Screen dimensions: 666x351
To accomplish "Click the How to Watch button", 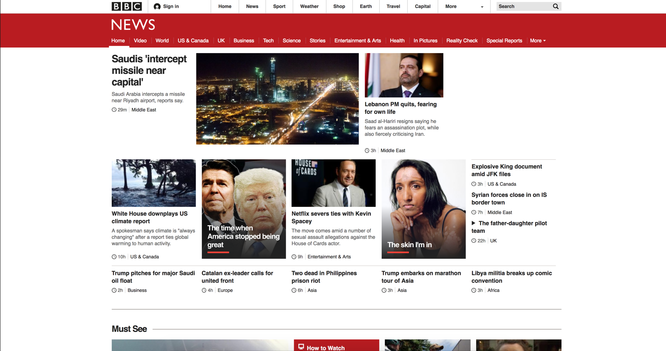I will pos(336,345).
